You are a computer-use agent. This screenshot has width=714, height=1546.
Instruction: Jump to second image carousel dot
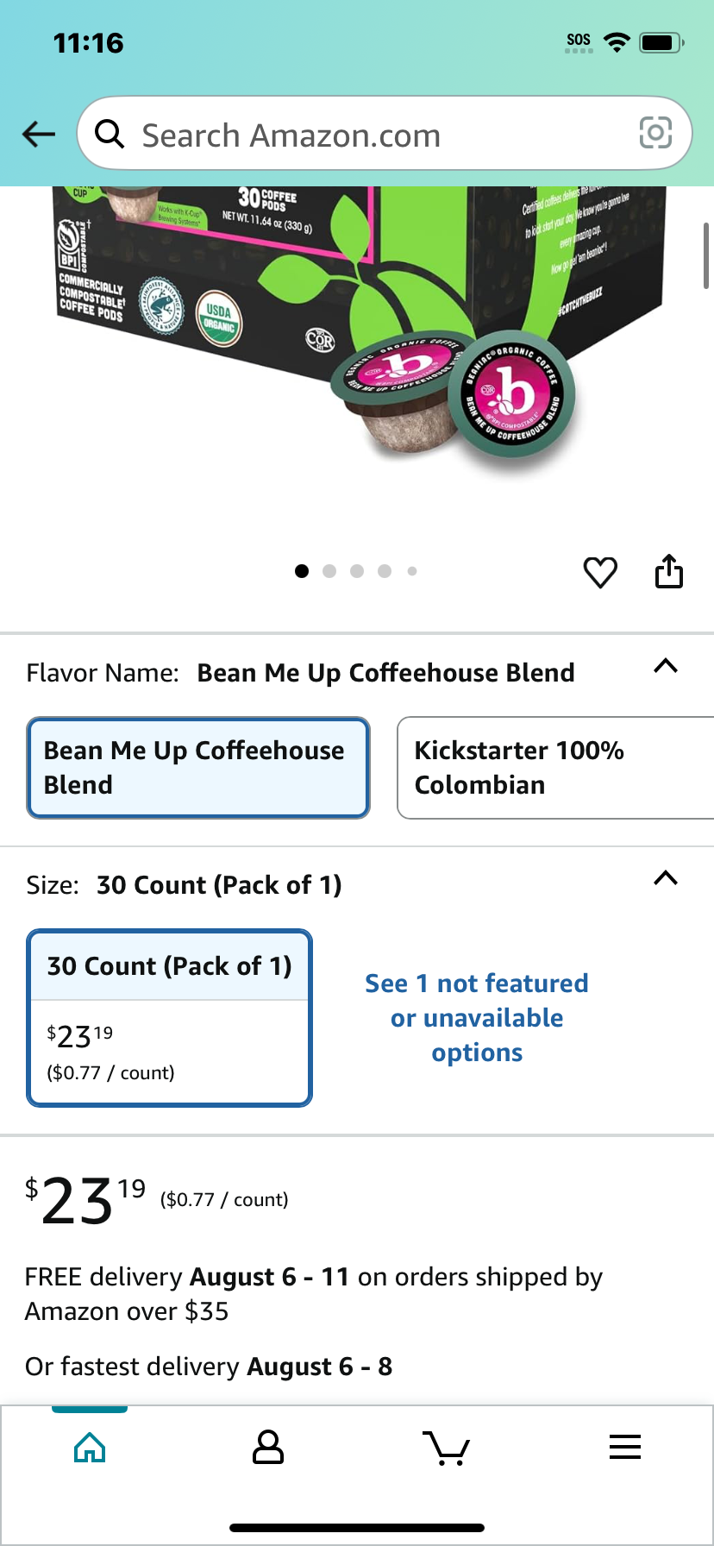tap(329, 571)
